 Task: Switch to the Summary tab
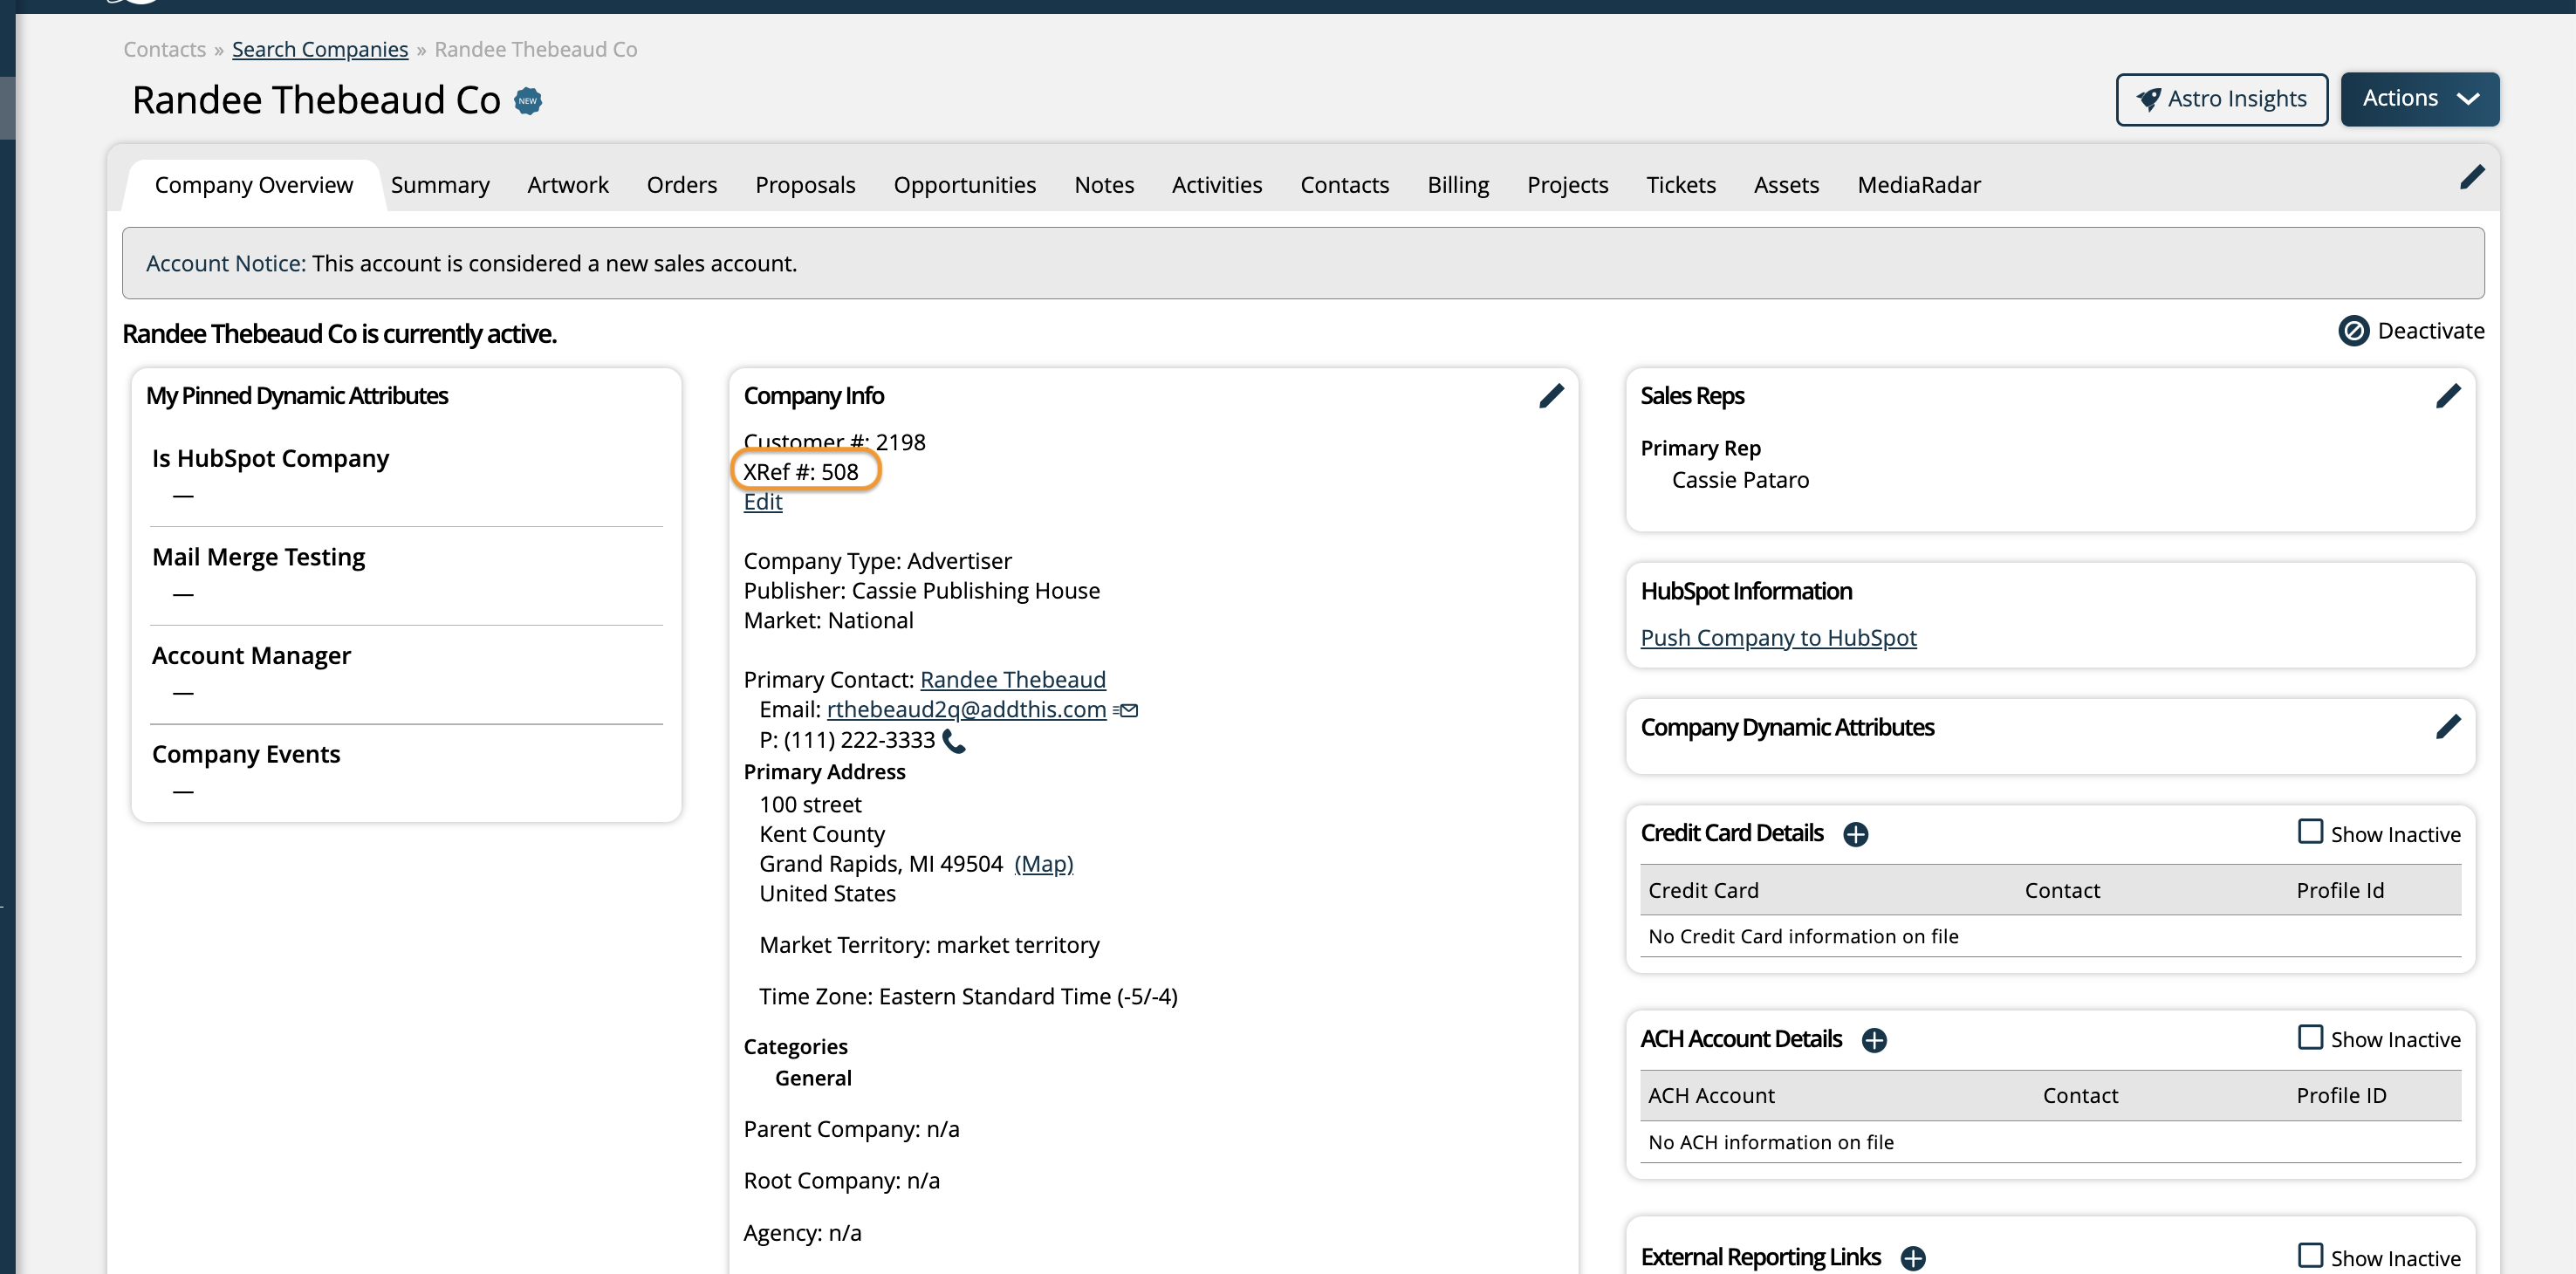click(x=440, y=185)
